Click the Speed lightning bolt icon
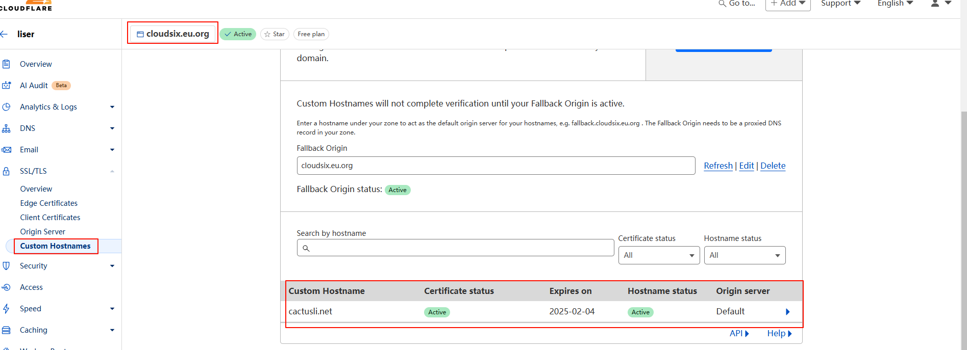 [6, 309]
